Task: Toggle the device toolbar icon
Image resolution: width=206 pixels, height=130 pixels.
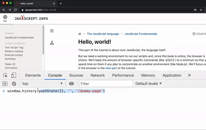Action: 14,75
